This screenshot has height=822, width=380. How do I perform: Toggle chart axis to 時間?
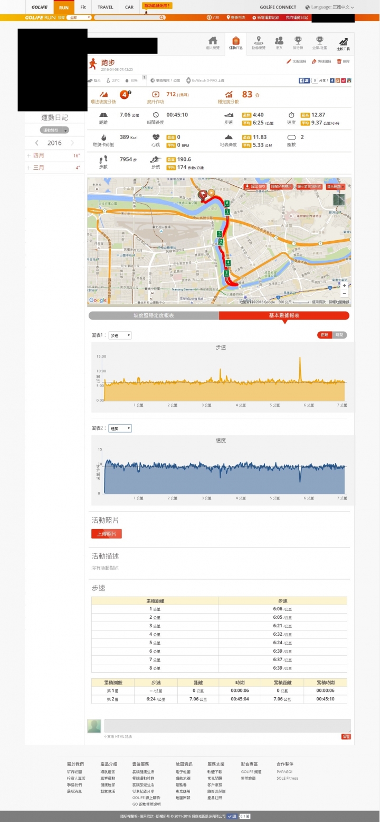coord(339,335)
